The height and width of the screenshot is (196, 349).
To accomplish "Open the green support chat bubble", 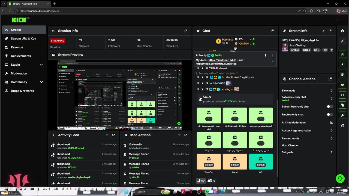I will tap(340, 179).
